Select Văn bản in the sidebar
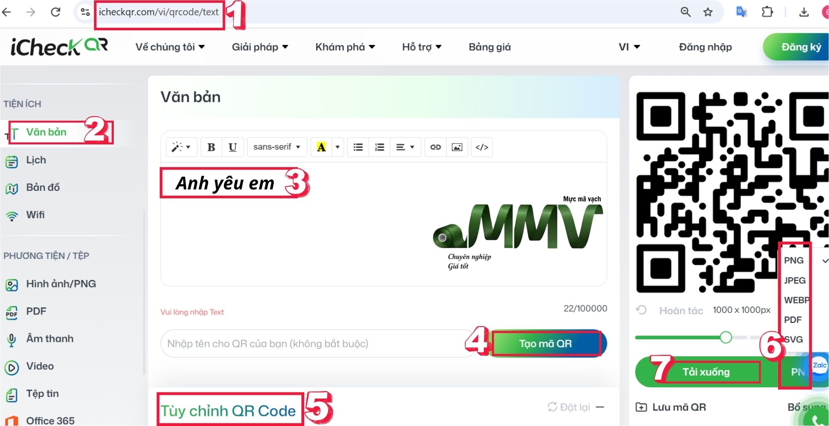Viewport: 829px width, 426px height. click(46, 132)
